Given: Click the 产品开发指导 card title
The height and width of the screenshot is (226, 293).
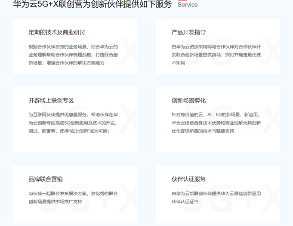Looking at the screenshot, I should 188,32.
